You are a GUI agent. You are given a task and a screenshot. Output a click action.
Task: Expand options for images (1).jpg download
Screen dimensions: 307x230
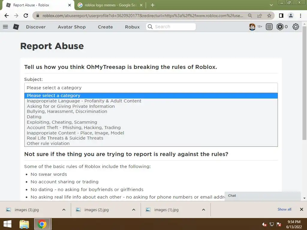(204, 210)
